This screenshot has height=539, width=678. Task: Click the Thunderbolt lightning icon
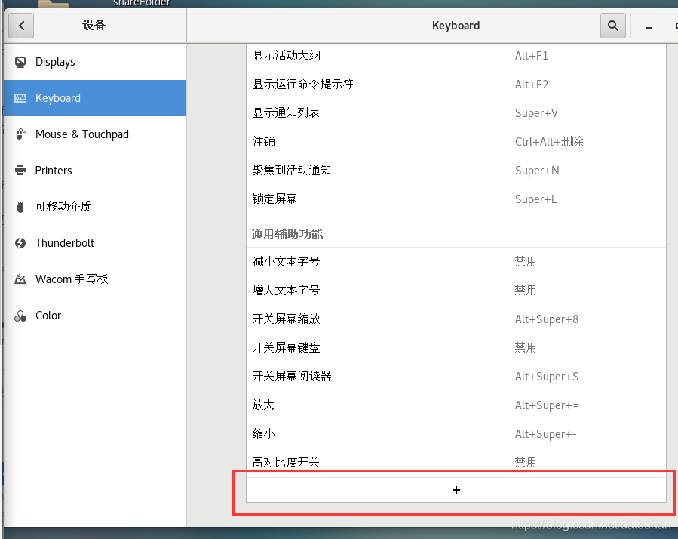coord(20,243)
